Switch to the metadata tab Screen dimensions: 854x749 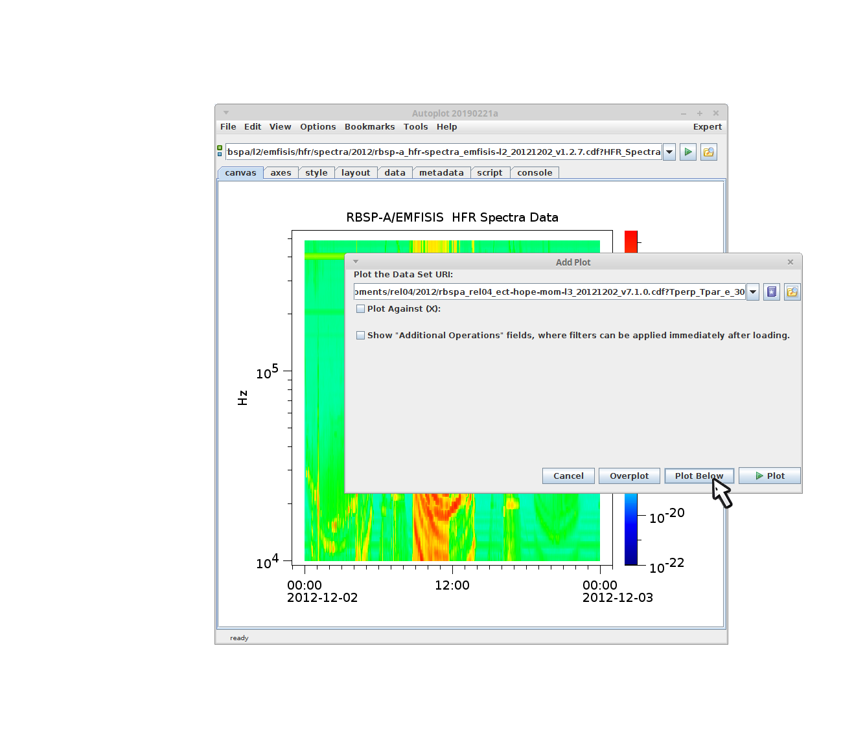tap(441, 173)
